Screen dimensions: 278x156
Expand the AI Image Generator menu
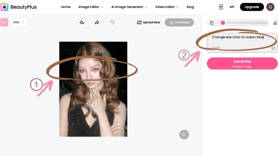pyautogui.click(x=129, y=7)
